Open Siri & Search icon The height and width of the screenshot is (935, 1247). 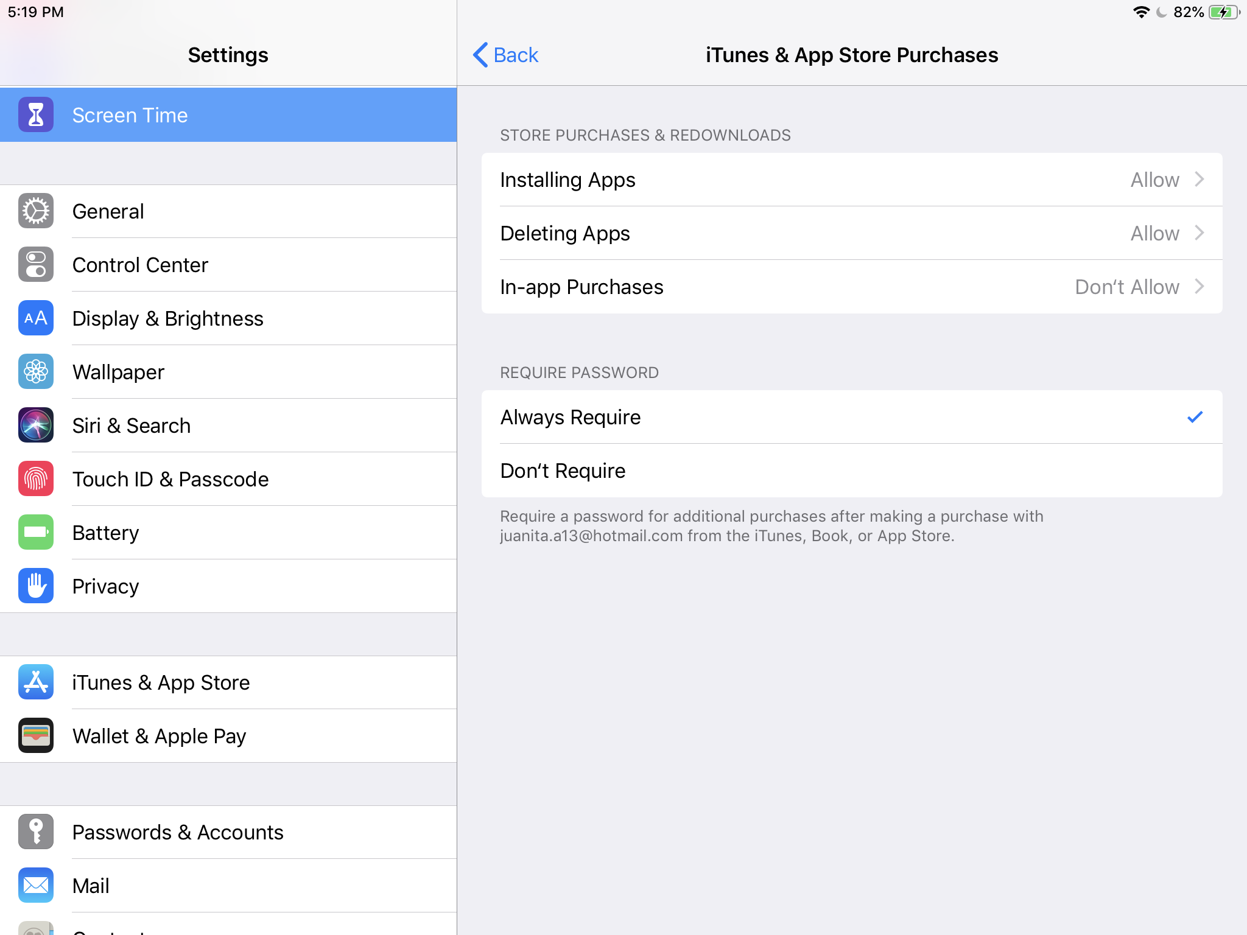point(36,425)
